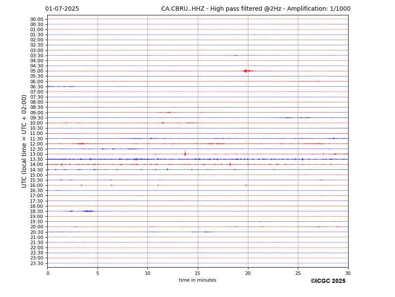Click the x-axis tick label 15

[198, 273]
